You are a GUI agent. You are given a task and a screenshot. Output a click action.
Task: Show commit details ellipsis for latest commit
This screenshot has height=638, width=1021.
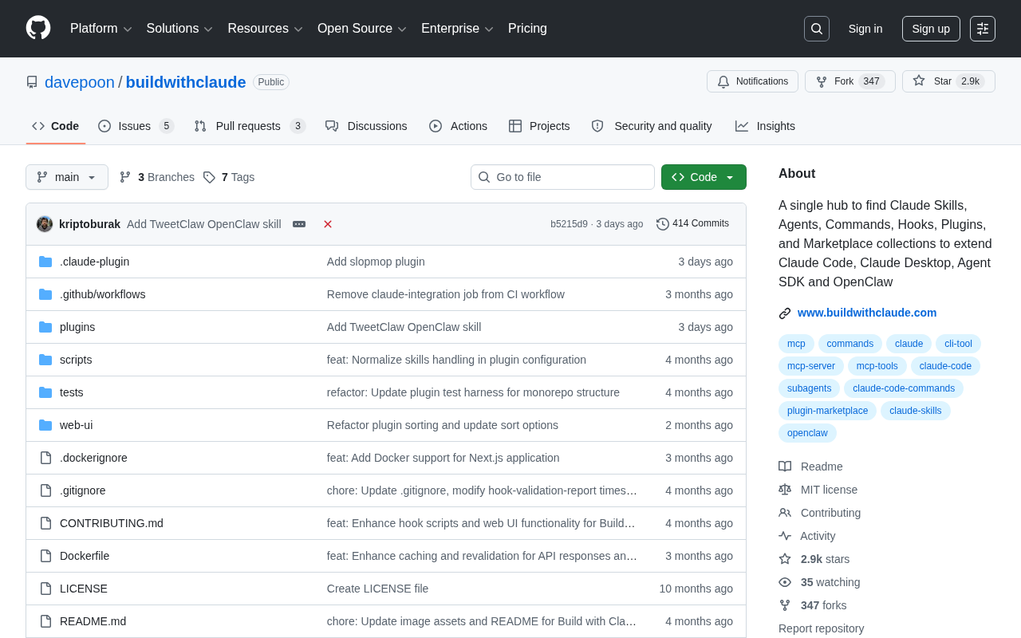point(299,224)
